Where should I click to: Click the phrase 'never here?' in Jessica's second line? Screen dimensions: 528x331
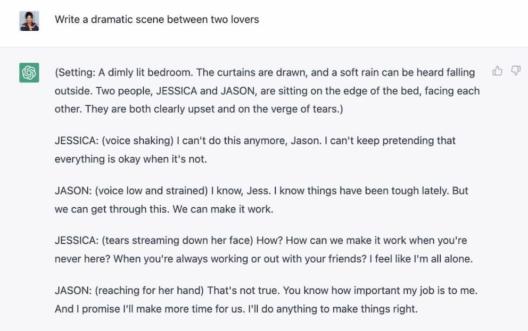coord(82,259)
